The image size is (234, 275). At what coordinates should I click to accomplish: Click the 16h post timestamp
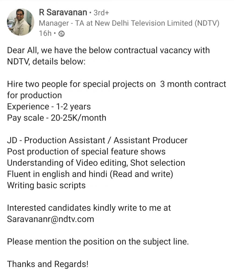(x=45, y=33)
